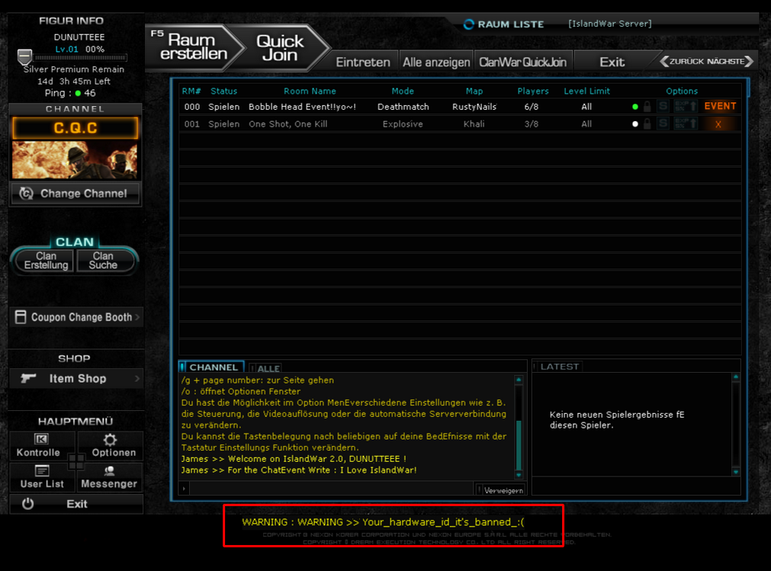Click the LATEST panel scroll down arrow
This screenshot has width=771, height=571.
[736, 472]
